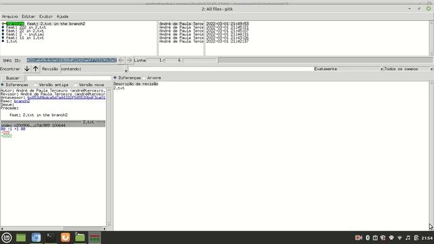Open the network tray icon
Screen dimensions: 434x244
point(399,238)
